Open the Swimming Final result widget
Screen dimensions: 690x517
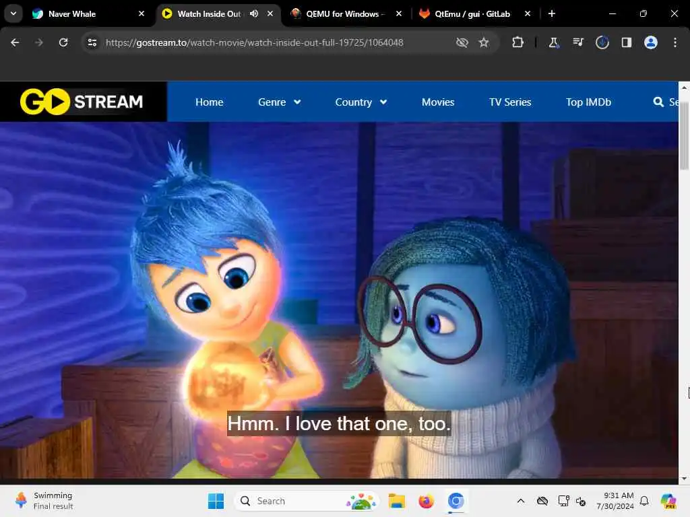(44, 500)
